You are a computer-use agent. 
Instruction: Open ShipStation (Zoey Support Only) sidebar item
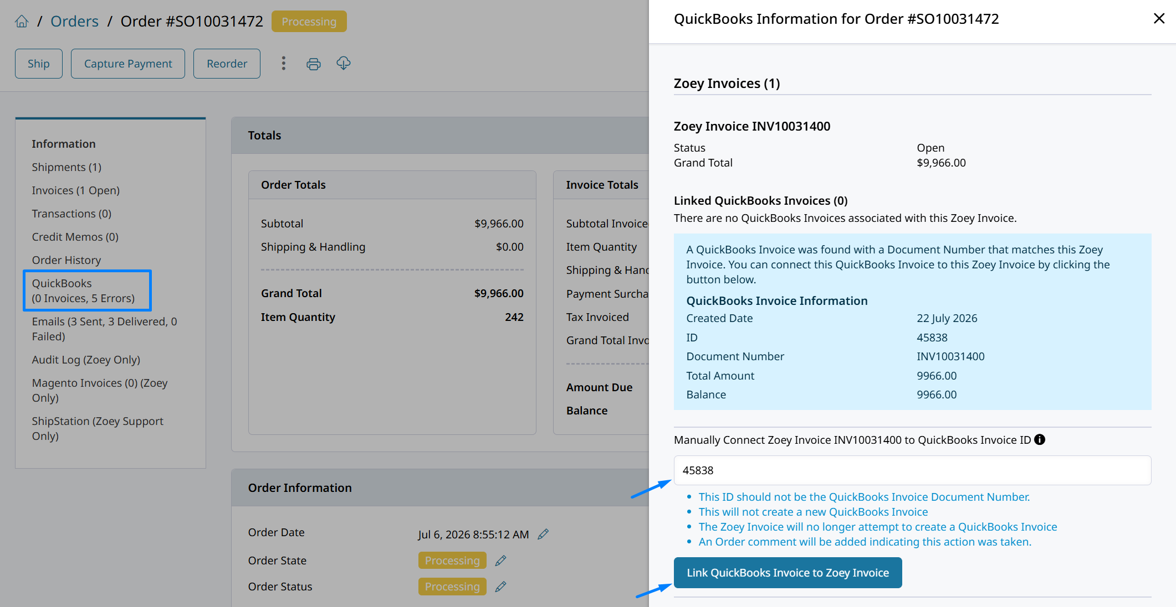click(98, 428)
